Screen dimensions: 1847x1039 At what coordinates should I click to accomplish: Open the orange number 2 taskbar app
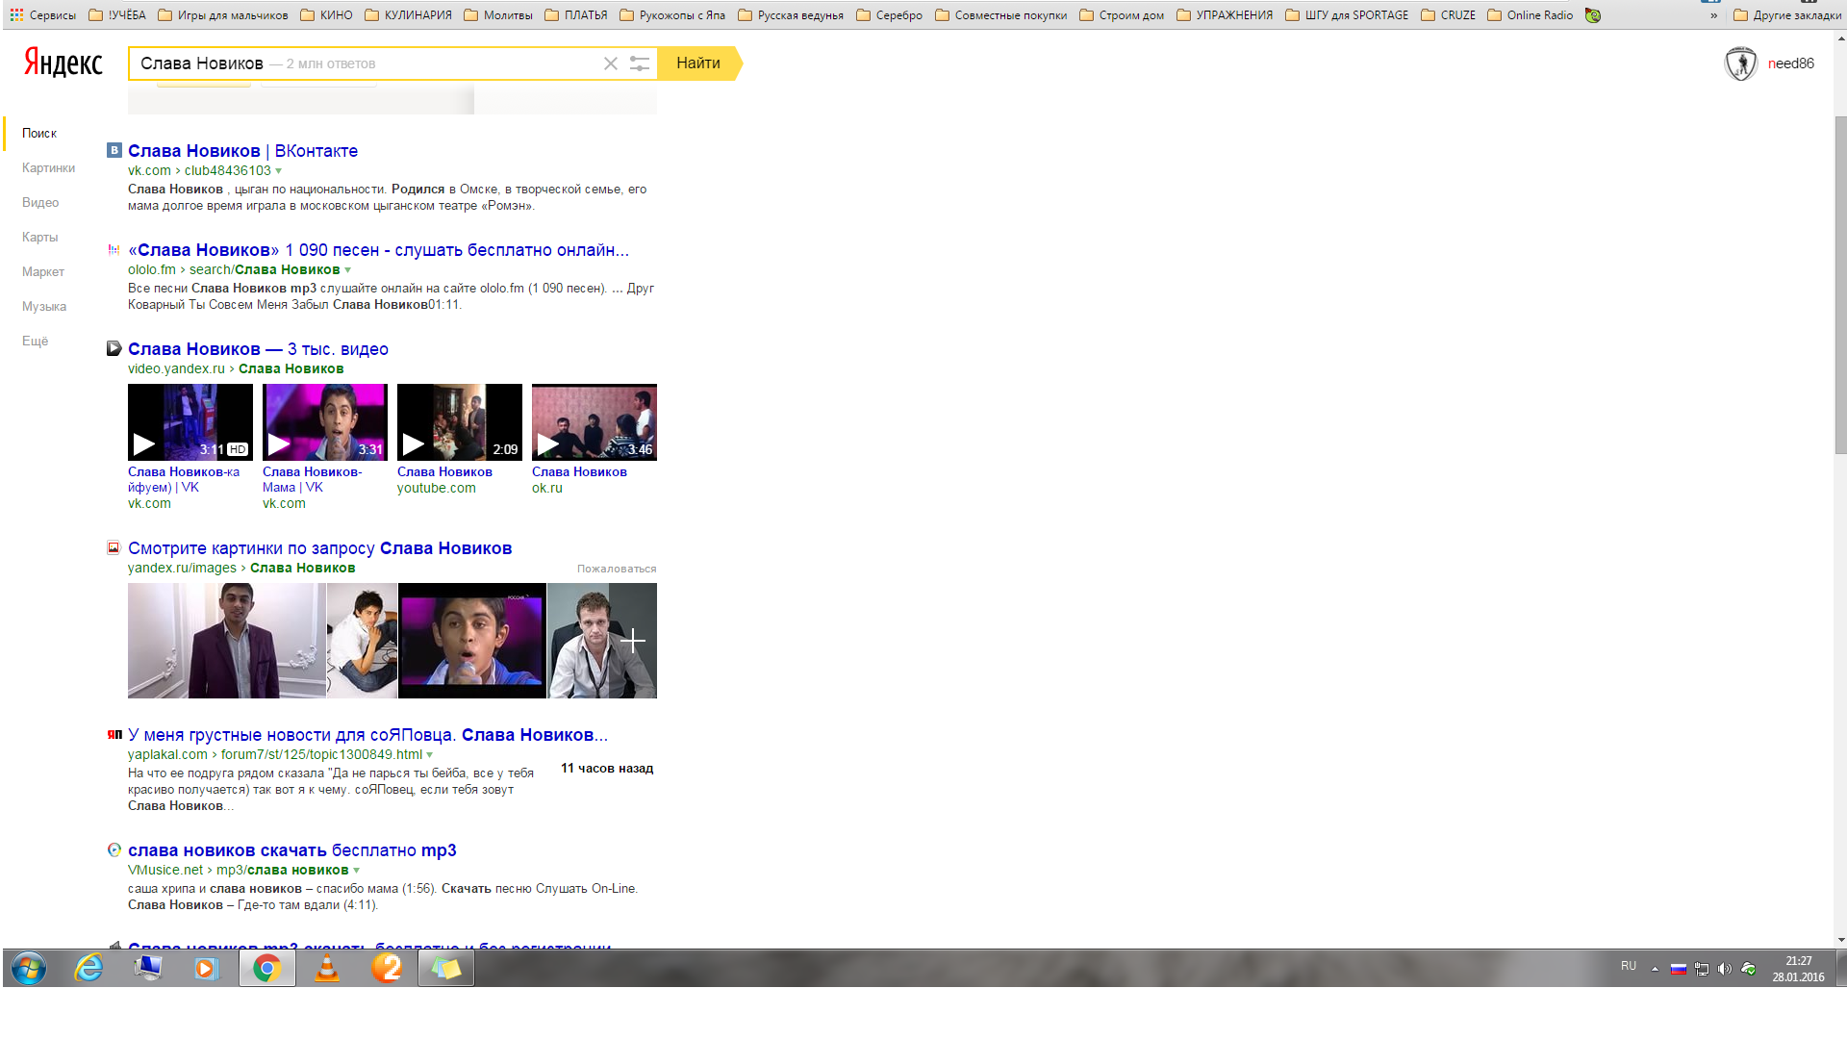[x=387, y=968]
